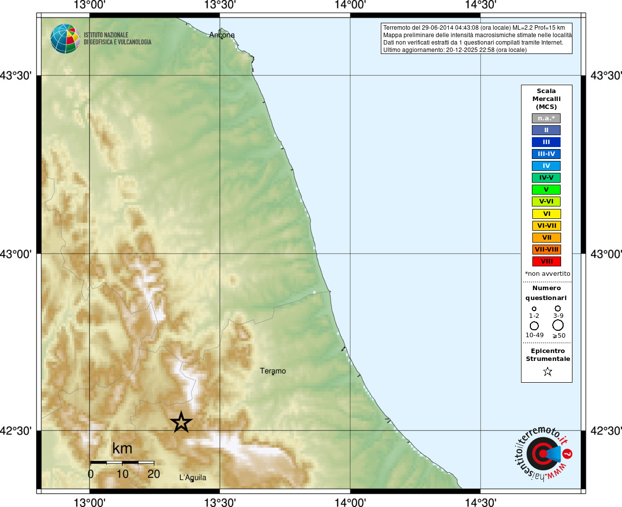Image resolution: width=622 pixels, height=507 pixels.
Task: Click the ≥50 questionnaires circle symbol
Action: coord(558,325)
